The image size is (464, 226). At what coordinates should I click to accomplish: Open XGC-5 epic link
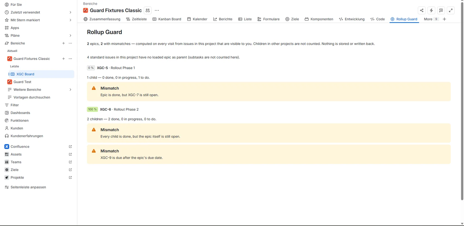click(102, 68)
